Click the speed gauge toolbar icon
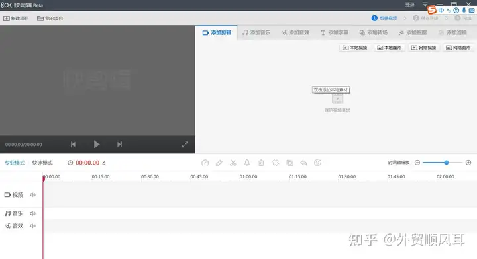This screenshot has width=477, height=259. click(x=205, y=163)
